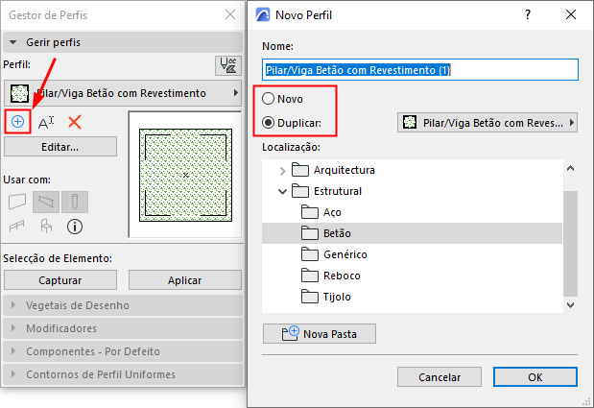
Task: Click the Localização list scrollbar thumb
Action: coord(571,244)
